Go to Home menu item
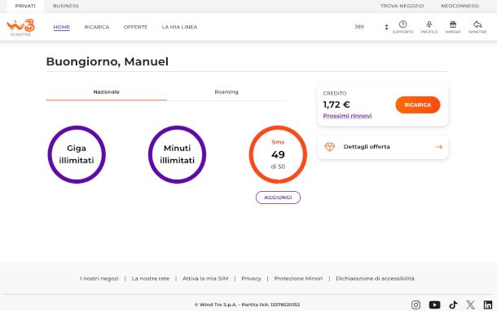 tap(61, 27)
